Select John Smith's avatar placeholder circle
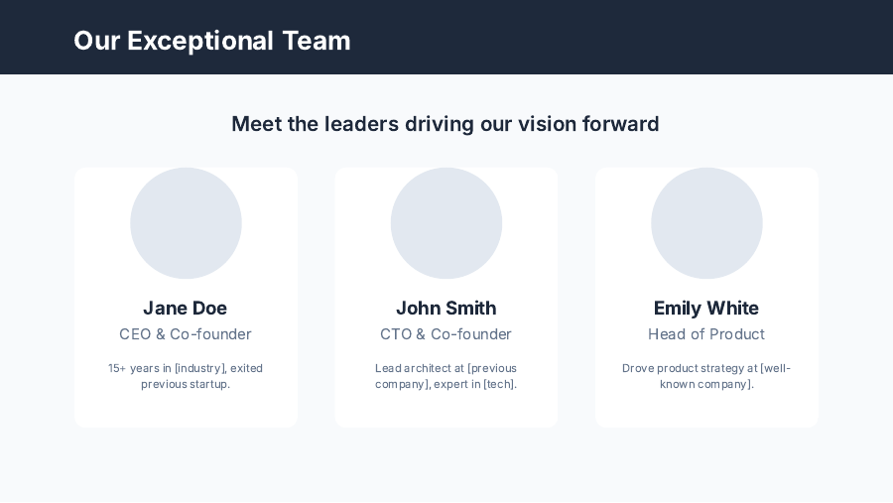The width and height of the screenshot is (893, 503). pyautogui.click(x=446, y=223)
